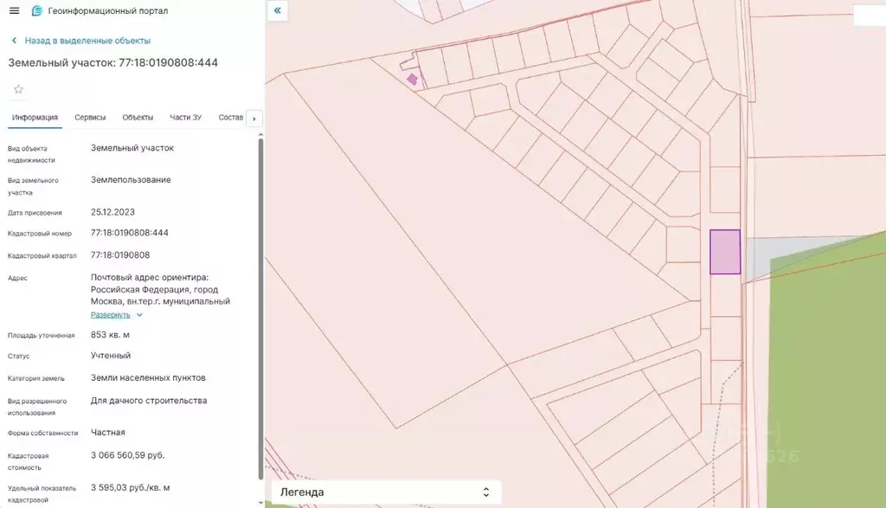Click the back arrow beside Назад
This screenshot has height=508, width=886.
pyautogui.click(x=14, y=41)
